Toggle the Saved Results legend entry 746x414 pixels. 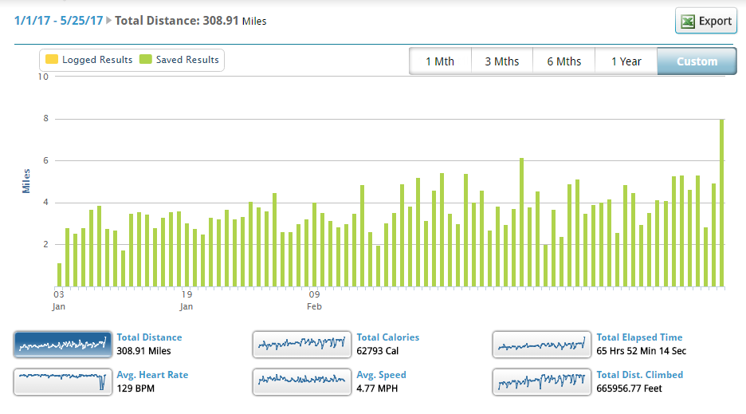[179, 60]
